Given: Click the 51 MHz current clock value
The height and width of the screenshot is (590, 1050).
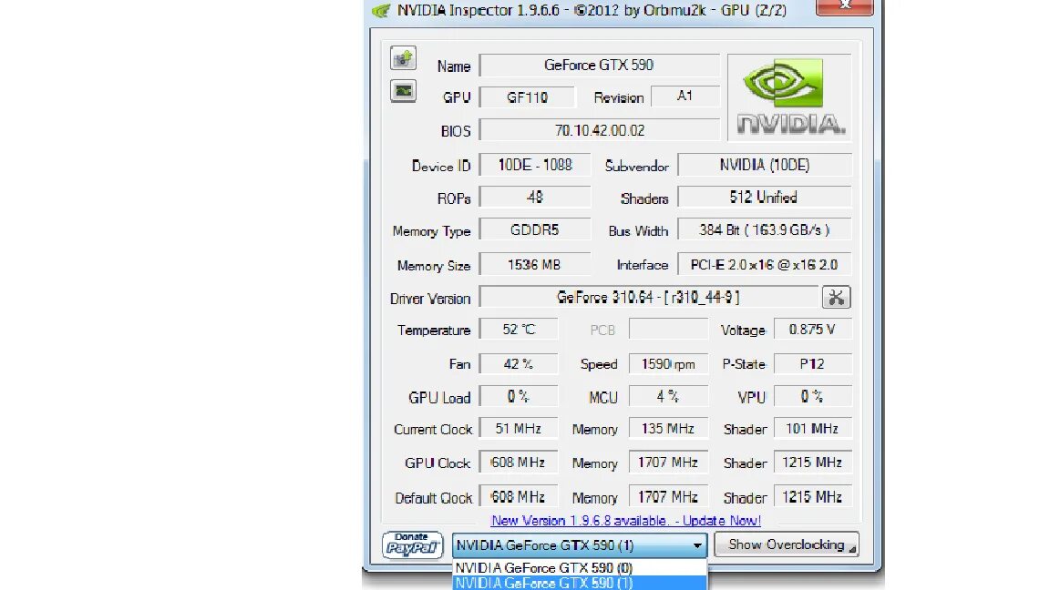Looking at the screenshot, I should point(519,428).
